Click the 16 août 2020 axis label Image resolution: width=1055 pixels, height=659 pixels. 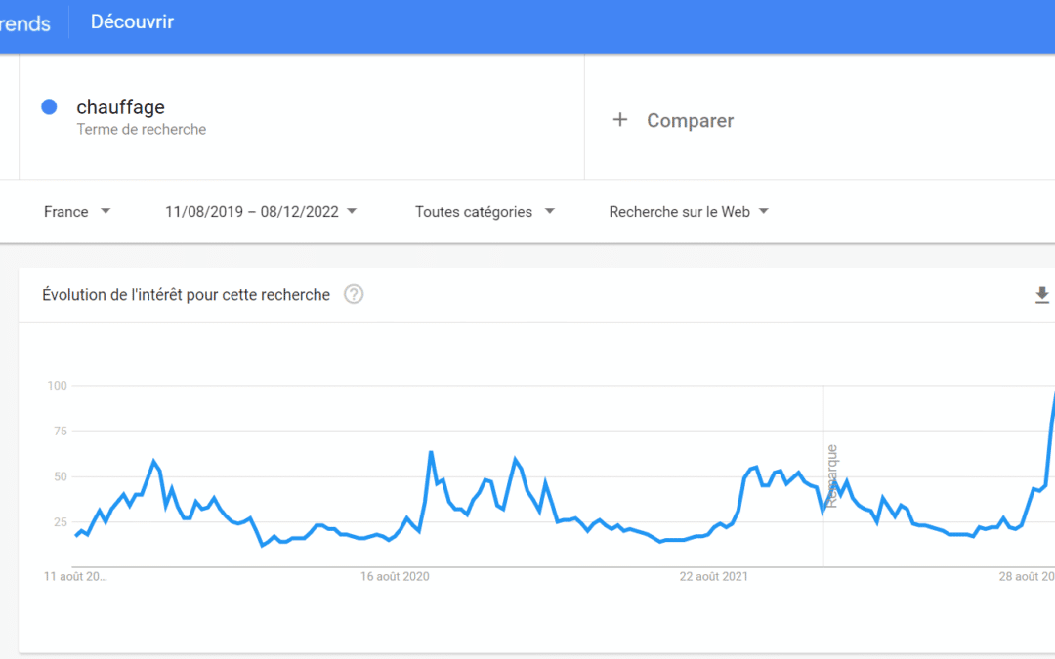(395, 576)
